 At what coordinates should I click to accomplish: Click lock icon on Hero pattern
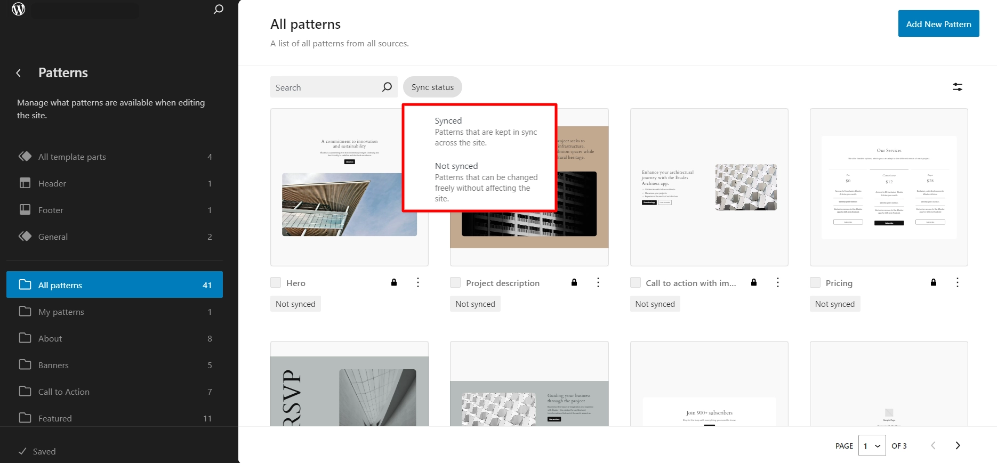click(394, 282)
